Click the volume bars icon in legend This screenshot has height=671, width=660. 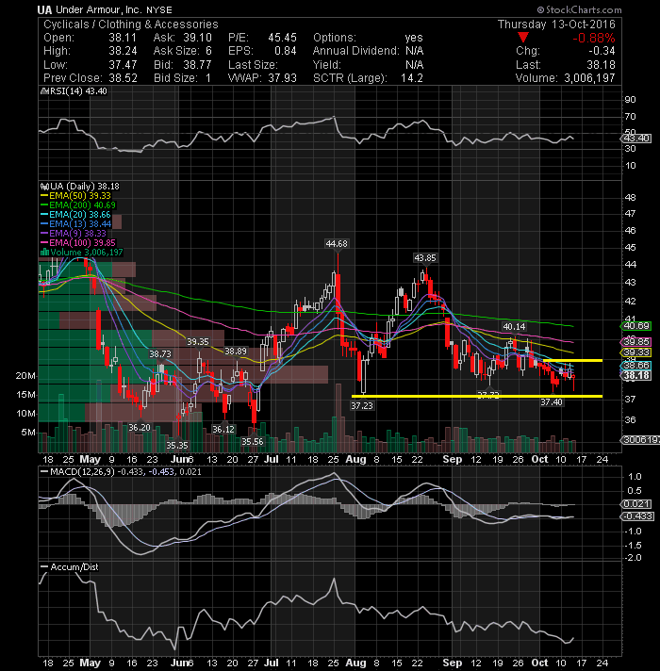44,252
